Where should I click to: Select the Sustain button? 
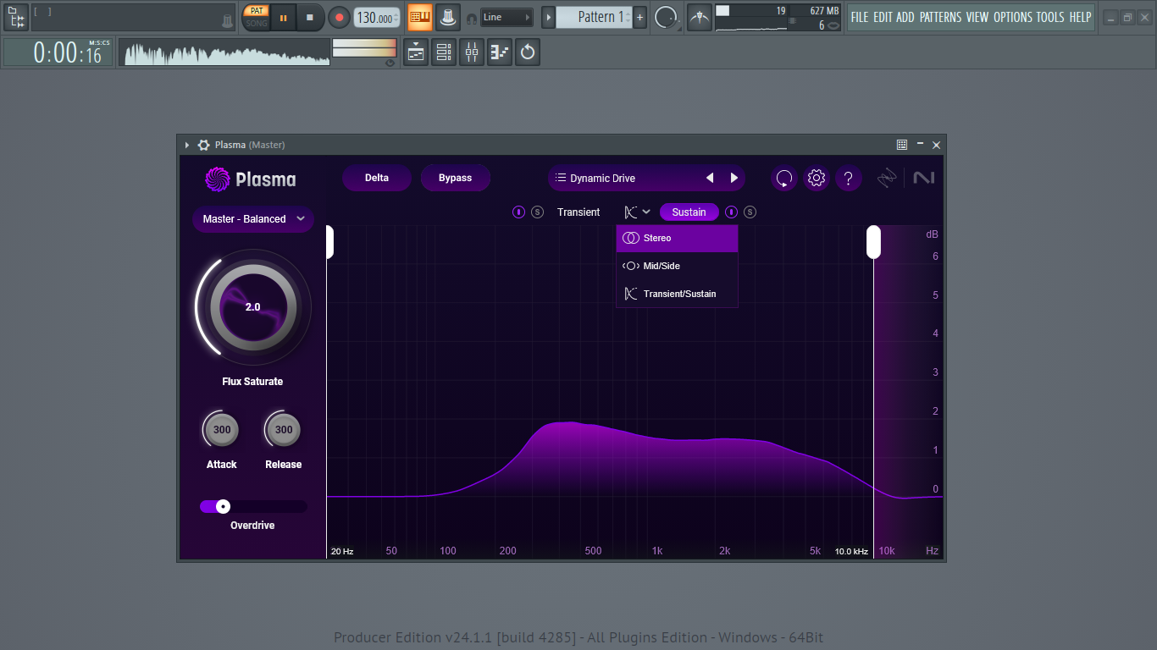(x=689, y=212)
